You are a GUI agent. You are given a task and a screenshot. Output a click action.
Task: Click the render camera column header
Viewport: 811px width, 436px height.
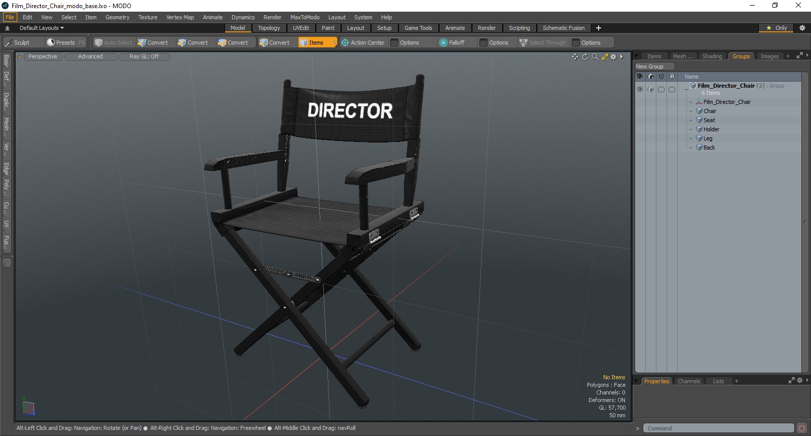(x=651, y=77)
